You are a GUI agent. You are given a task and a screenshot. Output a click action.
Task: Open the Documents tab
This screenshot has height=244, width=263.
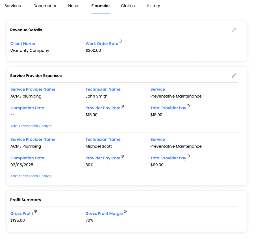[45, 6]
